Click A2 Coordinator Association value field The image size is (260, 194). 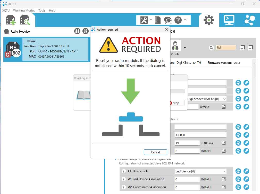pos(187,187)
